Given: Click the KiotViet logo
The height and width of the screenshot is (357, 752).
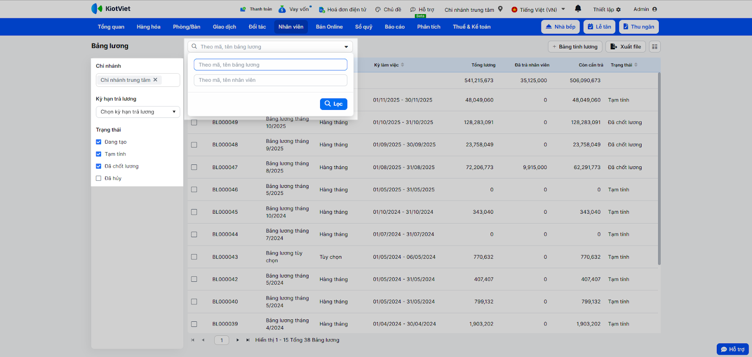Looking at the screenshot, I should 111,9.
